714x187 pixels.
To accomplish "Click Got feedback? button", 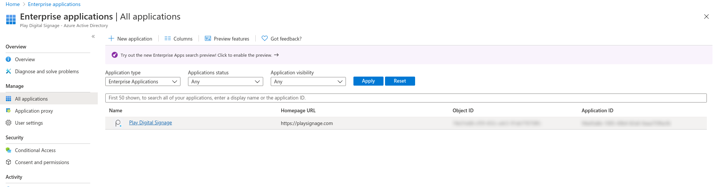I will coord(282,39).
